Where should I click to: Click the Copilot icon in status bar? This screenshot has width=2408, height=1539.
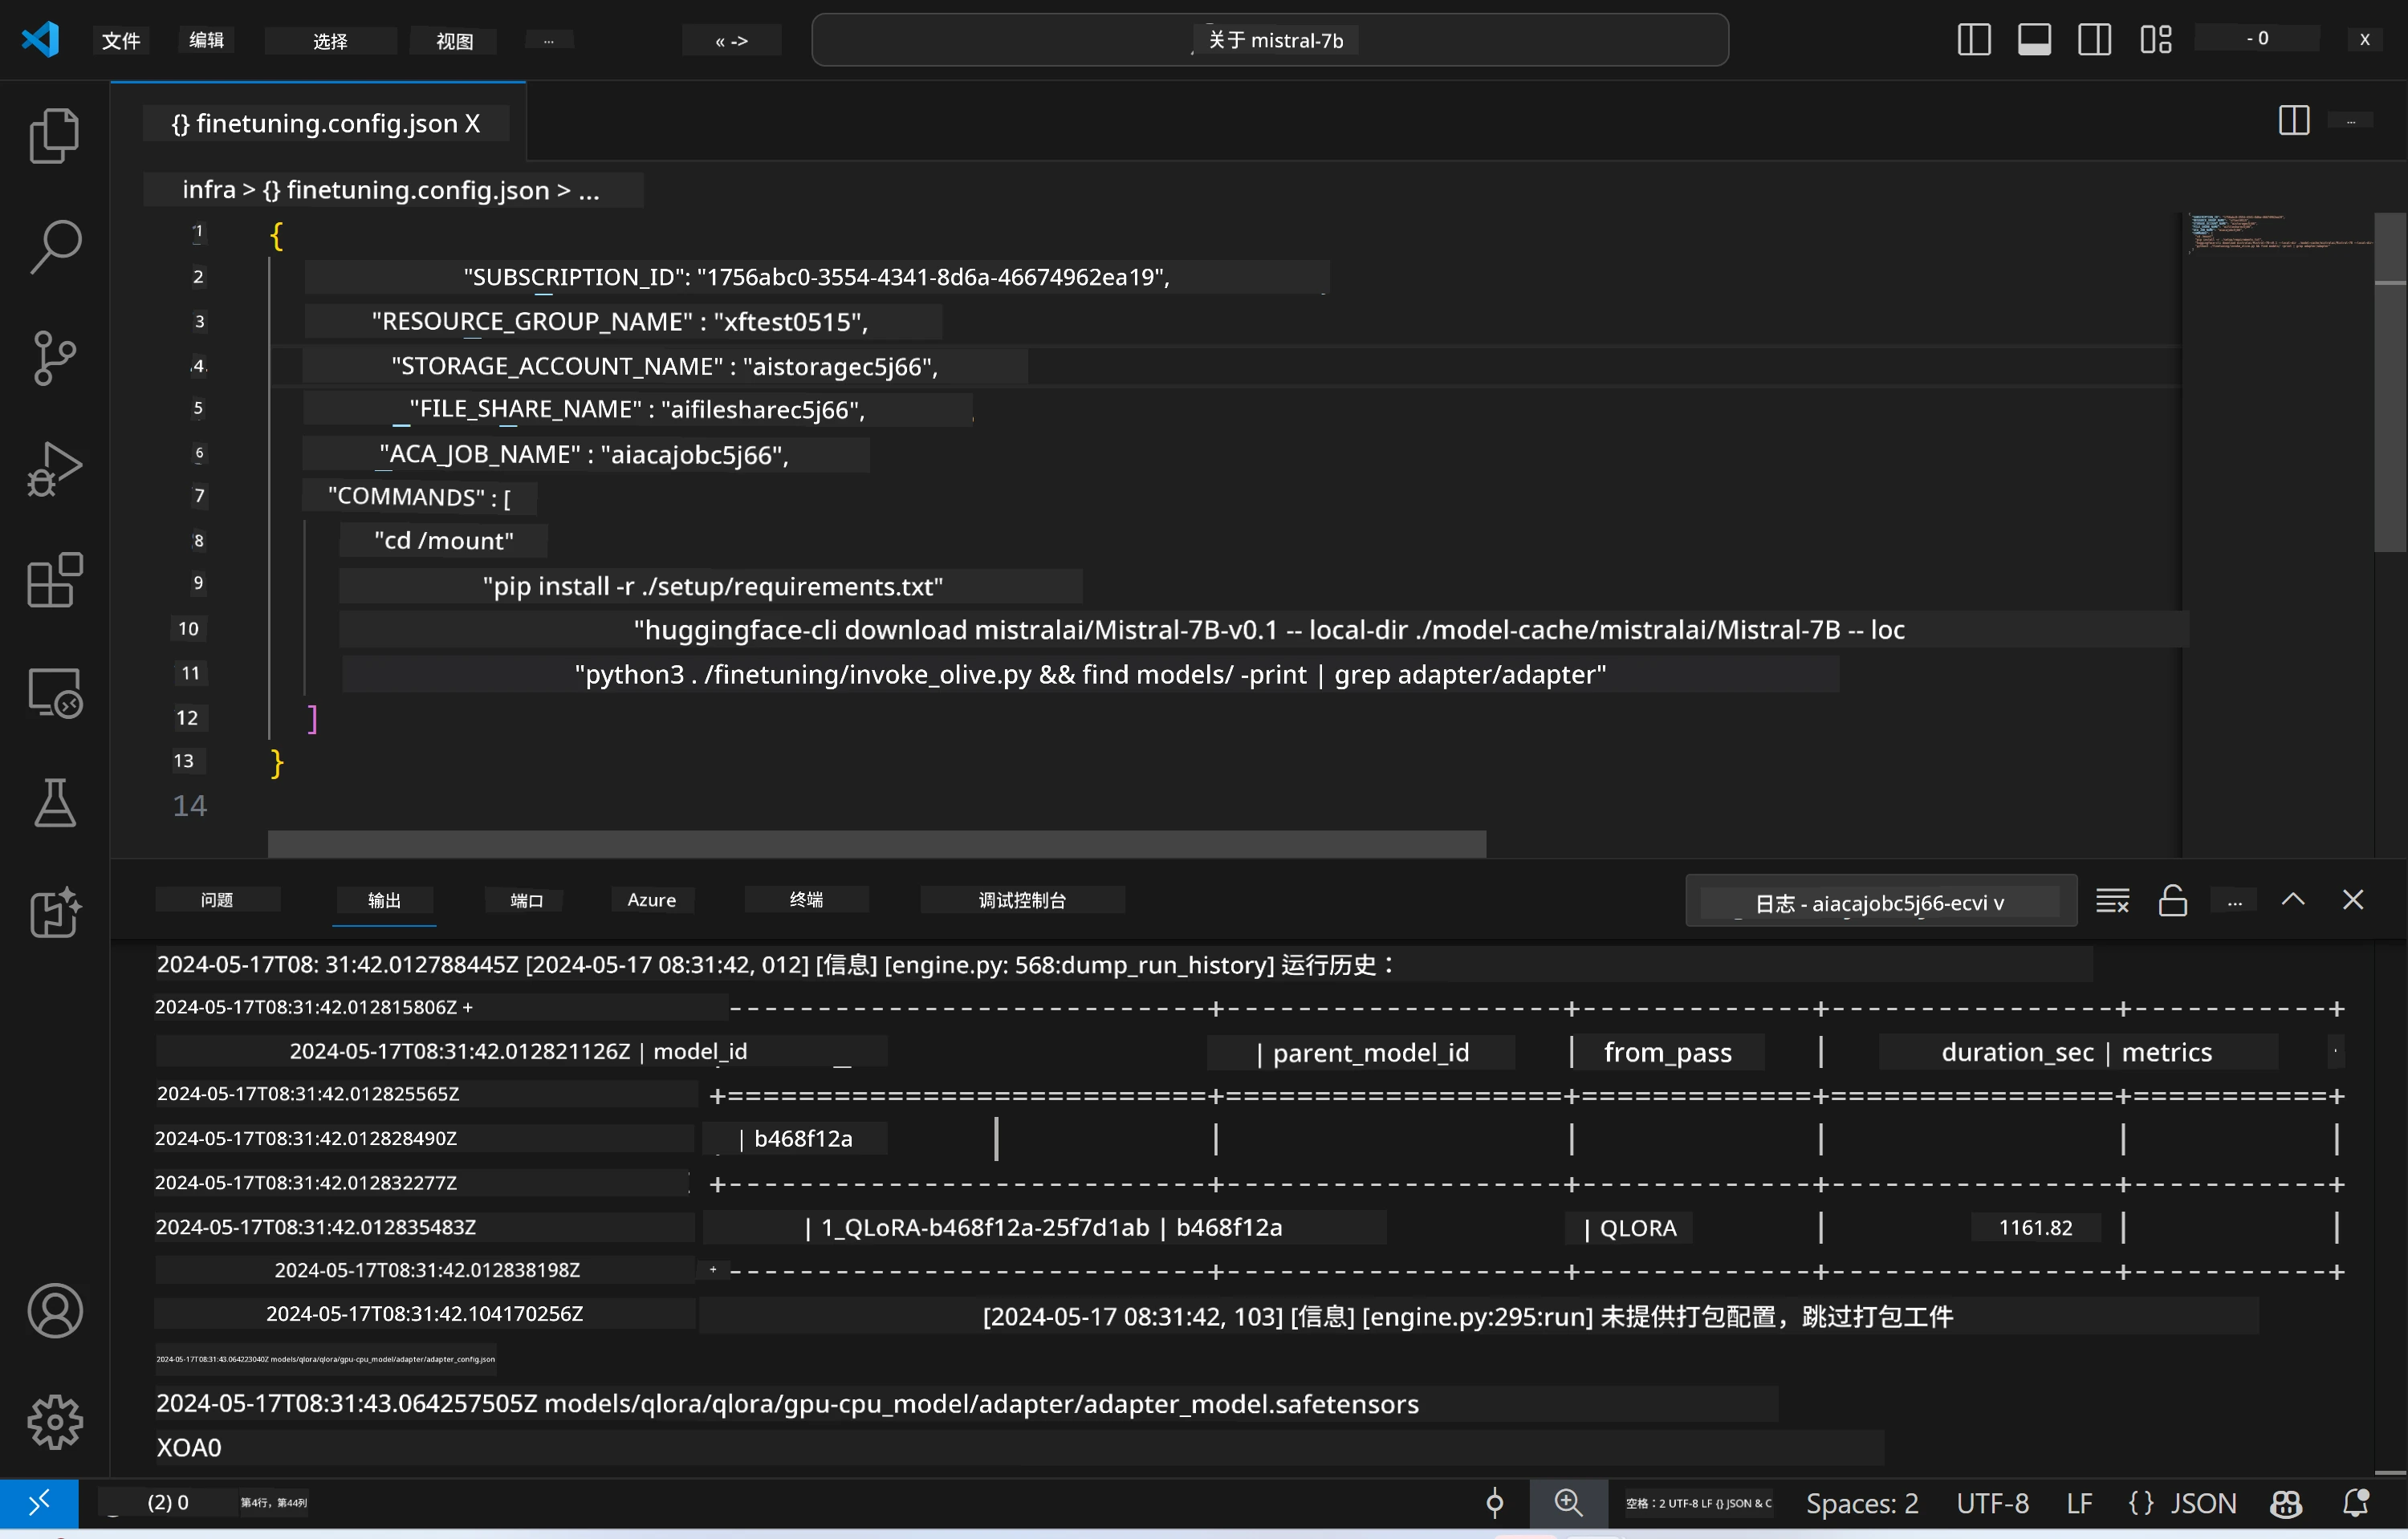tap(2287, 1503)
